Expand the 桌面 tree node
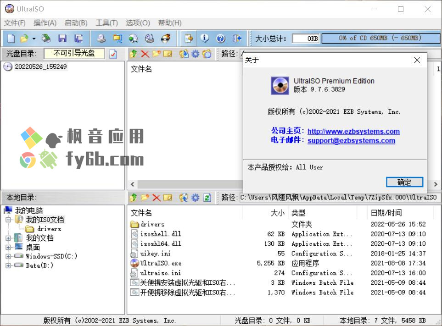Screen dimensions: 442x326 click(x=8, y=248)
